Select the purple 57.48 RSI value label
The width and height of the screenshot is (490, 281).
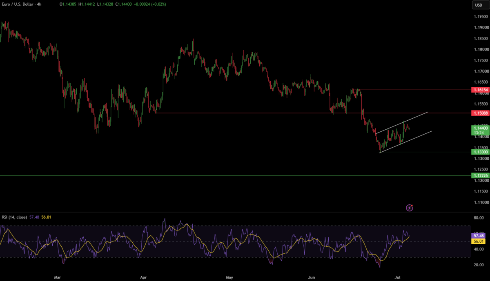point(477,236)
